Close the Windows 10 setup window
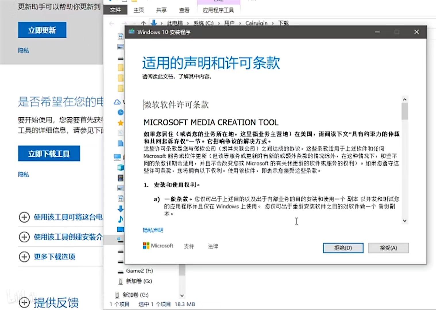 (416, 32)
